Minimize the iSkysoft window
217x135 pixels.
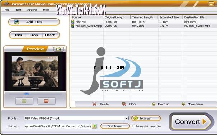click(211, 4)
